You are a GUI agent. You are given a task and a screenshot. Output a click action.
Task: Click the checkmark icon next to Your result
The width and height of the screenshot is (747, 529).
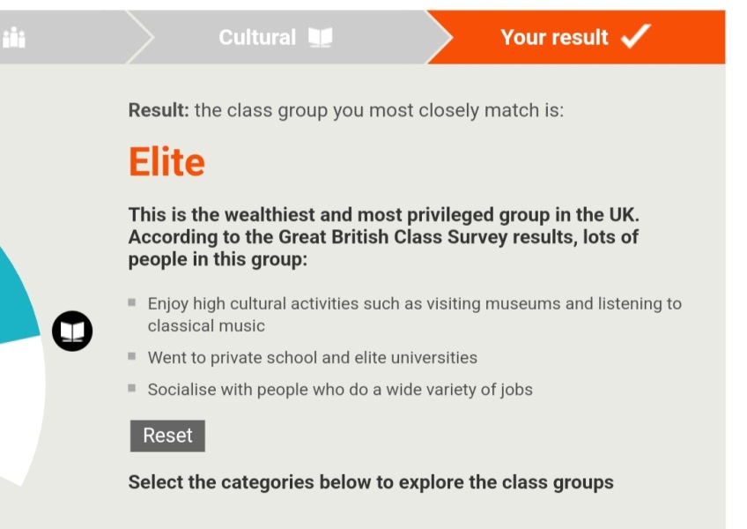(x=632, y=37)
